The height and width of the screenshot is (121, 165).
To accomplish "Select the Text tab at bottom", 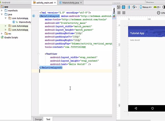I will pyautogui.click(x=48, y=119).
